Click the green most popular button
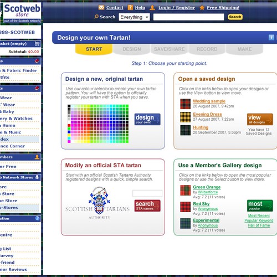The width and height of the screenshot is (277, 277). point(260,206)
